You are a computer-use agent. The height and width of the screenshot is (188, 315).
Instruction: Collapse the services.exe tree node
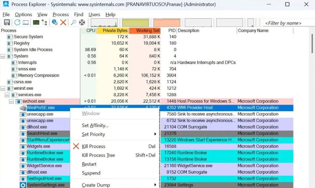click(x=7, y=95)
